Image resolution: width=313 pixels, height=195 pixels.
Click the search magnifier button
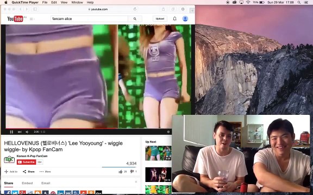pos(135,19)
